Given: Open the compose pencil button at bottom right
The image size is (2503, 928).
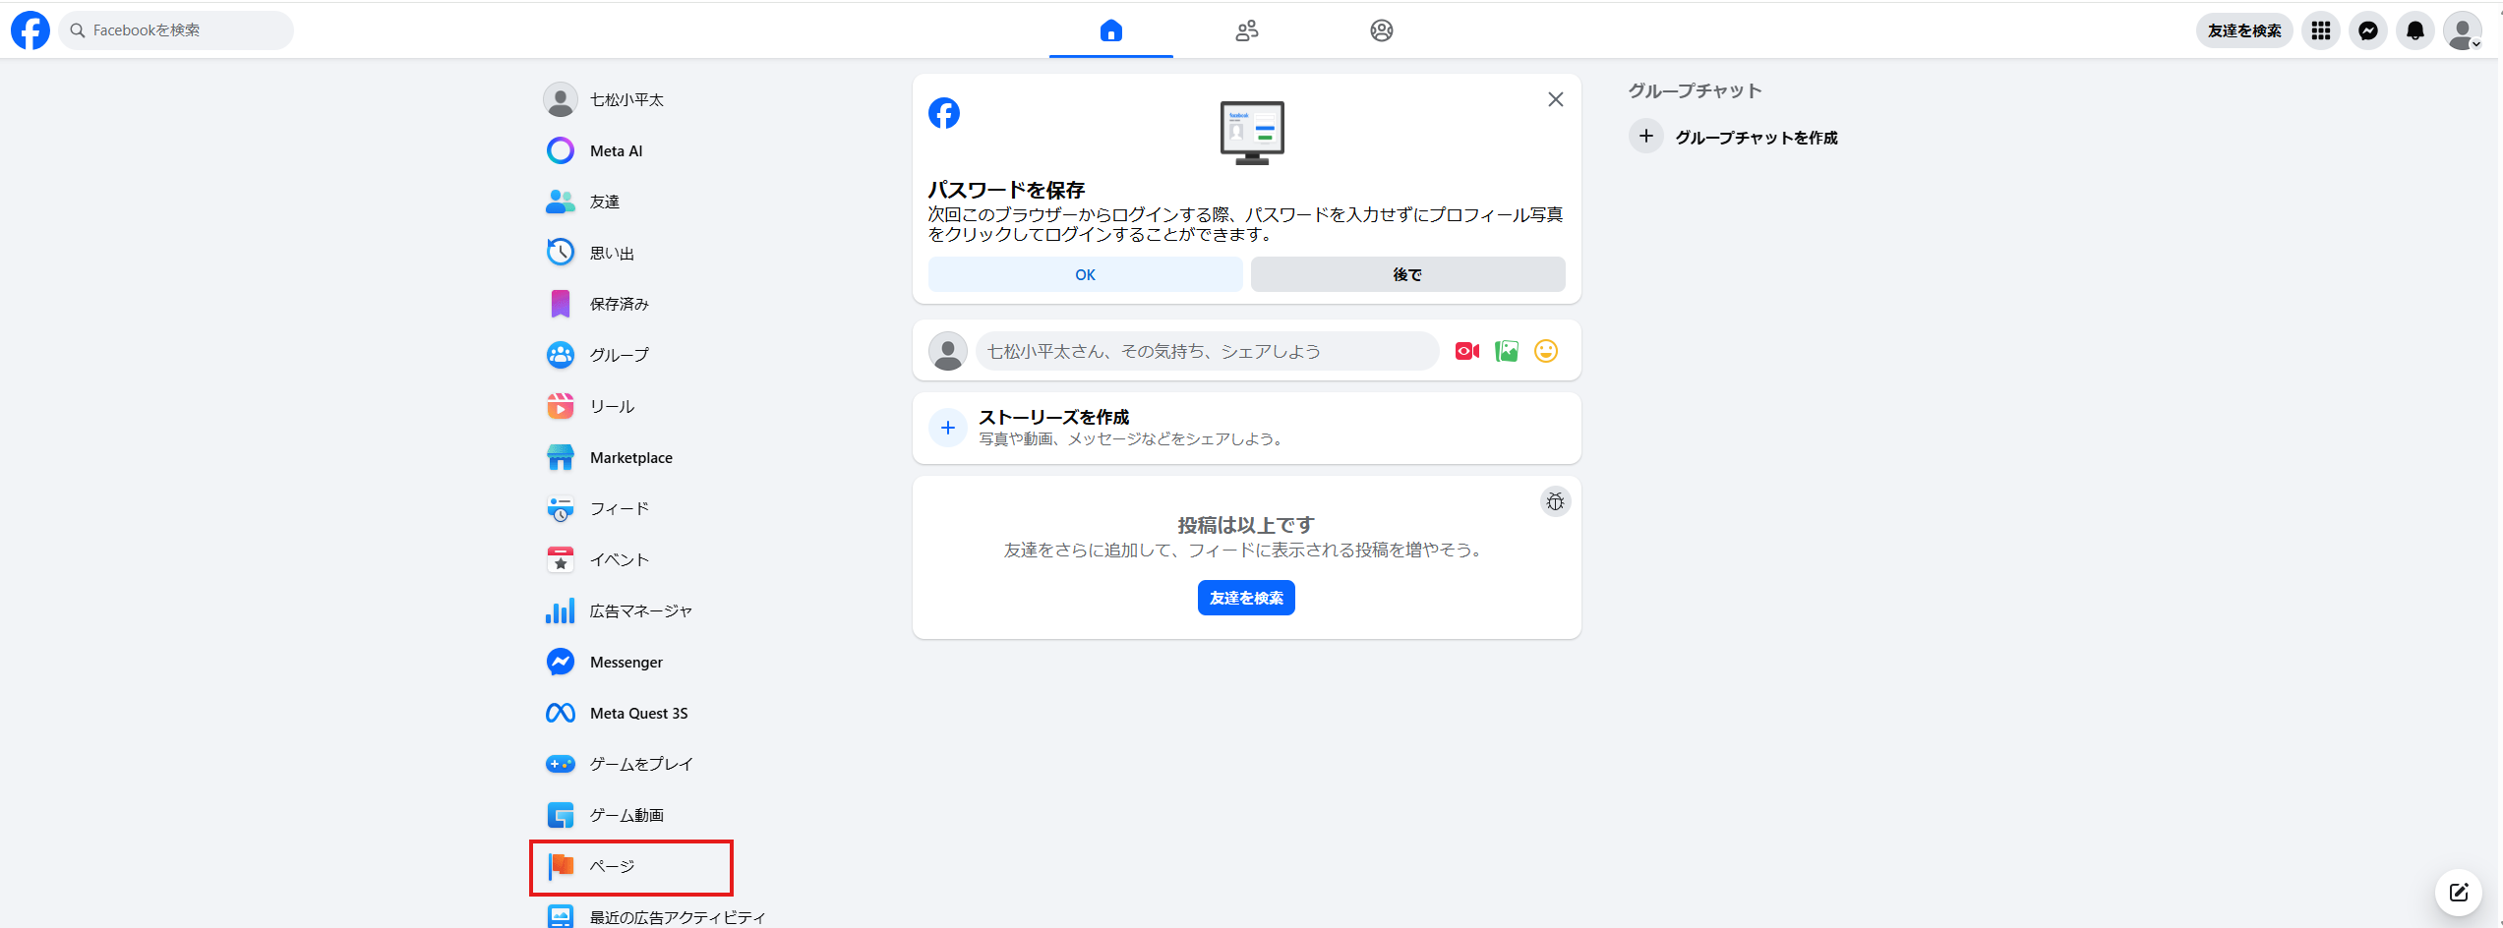Looking at the screenshot, I should coord(2458,893).
